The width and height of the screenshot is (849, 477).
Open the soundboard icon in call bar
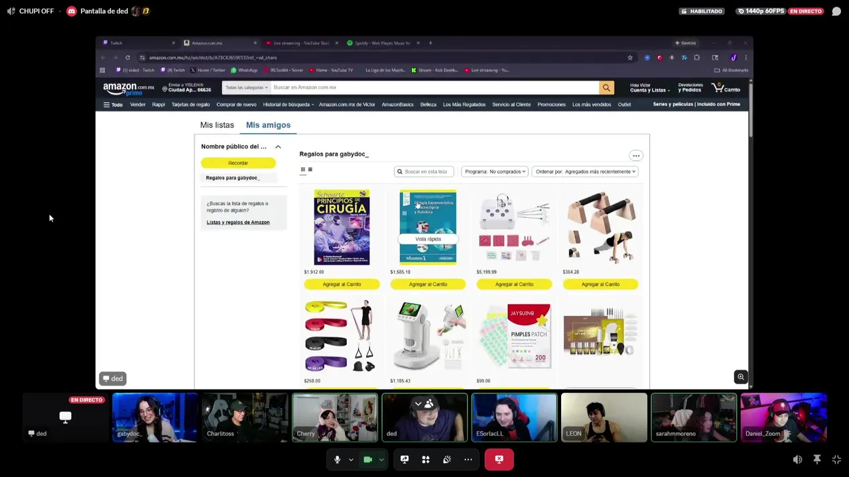pos(447,459)
